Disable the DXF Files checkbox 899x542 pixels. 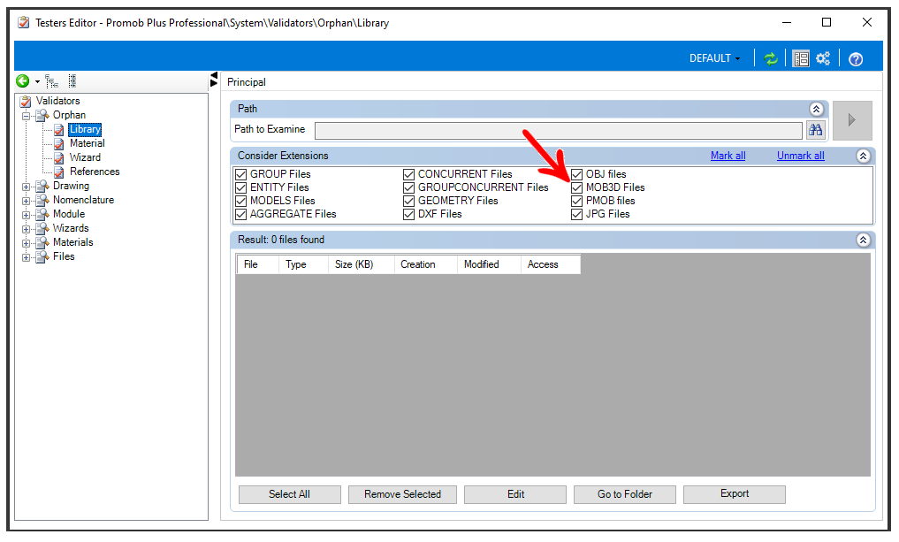(408, 214)
